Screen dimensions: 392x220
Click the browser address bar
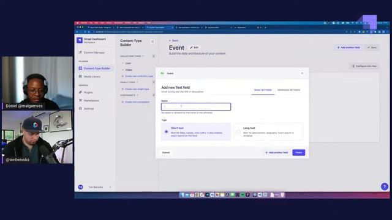click(x=217, y=32)
